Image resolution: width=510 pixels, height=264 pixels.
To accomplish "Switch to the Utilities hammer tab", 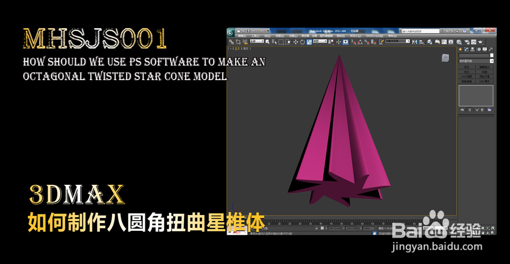I will [491, 49].
